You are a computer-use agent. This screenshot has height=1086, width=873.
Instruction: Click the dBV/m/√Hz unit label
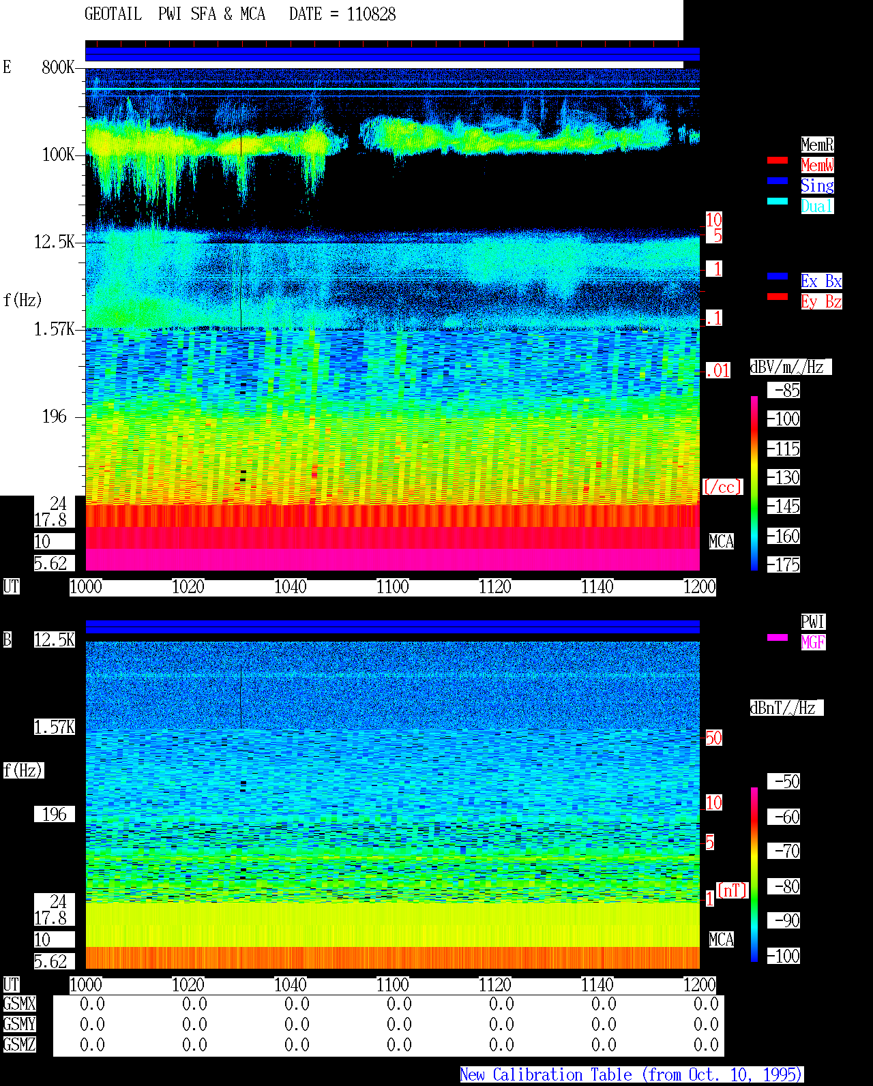tap(790, 367)
